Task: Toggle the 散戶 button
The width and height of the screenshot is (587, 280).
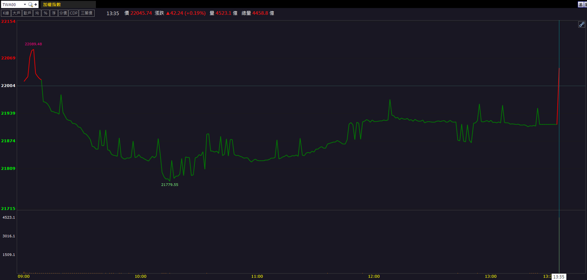Action: pos(27,13)
